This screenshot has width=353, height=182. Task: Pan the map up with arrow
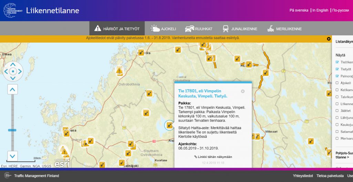(x=13, y=65)
